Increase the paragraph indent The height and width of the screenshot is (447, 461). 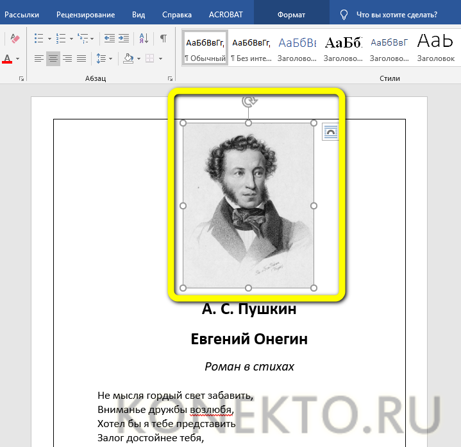(x=124, y=39)
